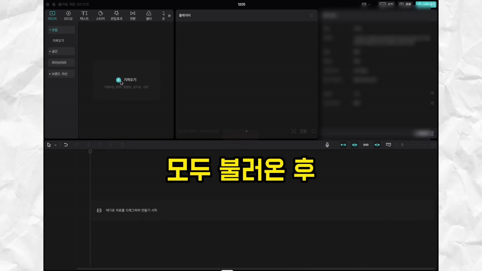The height and width of the screenshot is (271, 482).
Task: Open the selection tool dropdown arrow
Action: [x=55, y=145]
